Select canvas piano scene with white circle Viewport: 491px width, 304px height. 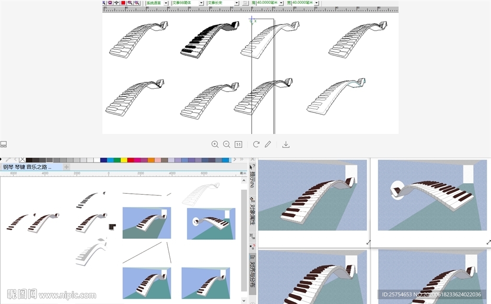click(211, 223)
